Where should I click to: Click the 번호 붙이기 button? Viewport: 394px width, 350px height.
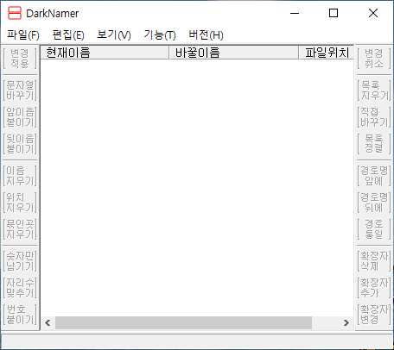(20, 315)
